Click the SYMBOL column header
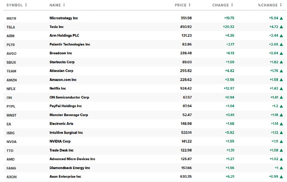This screenshot has height=182, width=287. coord(14,5)
